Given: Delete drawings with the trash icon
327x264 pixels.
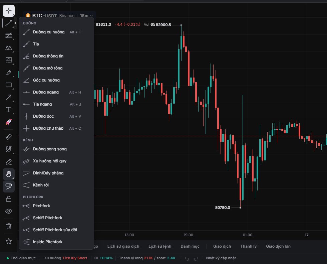Looking at the screenshot, I should 9,226.
